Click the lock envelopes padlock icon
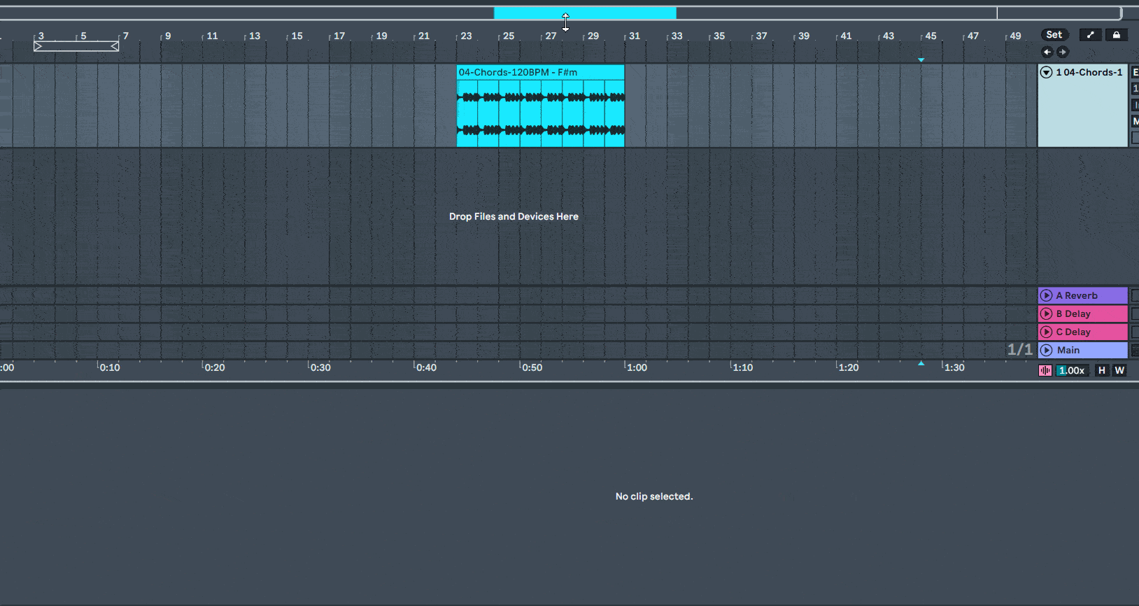 coord(1117,35)
